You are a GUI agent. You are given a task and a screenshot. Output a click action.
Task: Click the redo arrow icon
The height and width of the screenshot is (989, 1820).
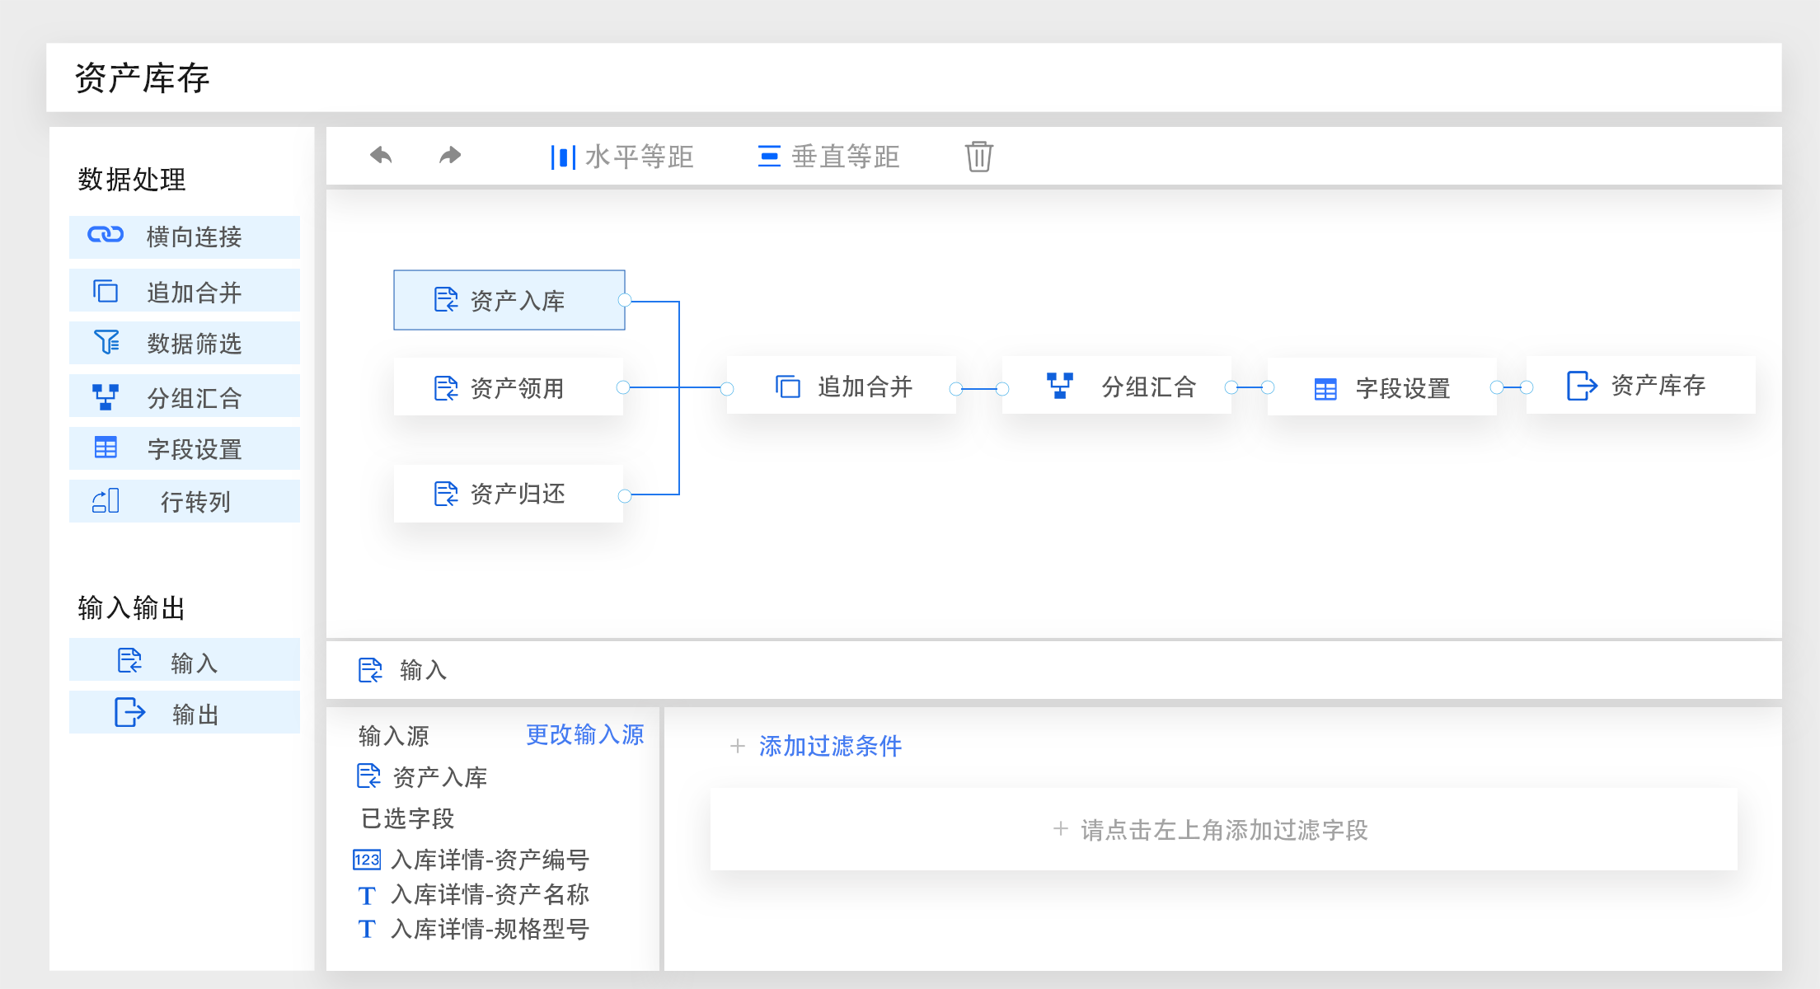450,155
